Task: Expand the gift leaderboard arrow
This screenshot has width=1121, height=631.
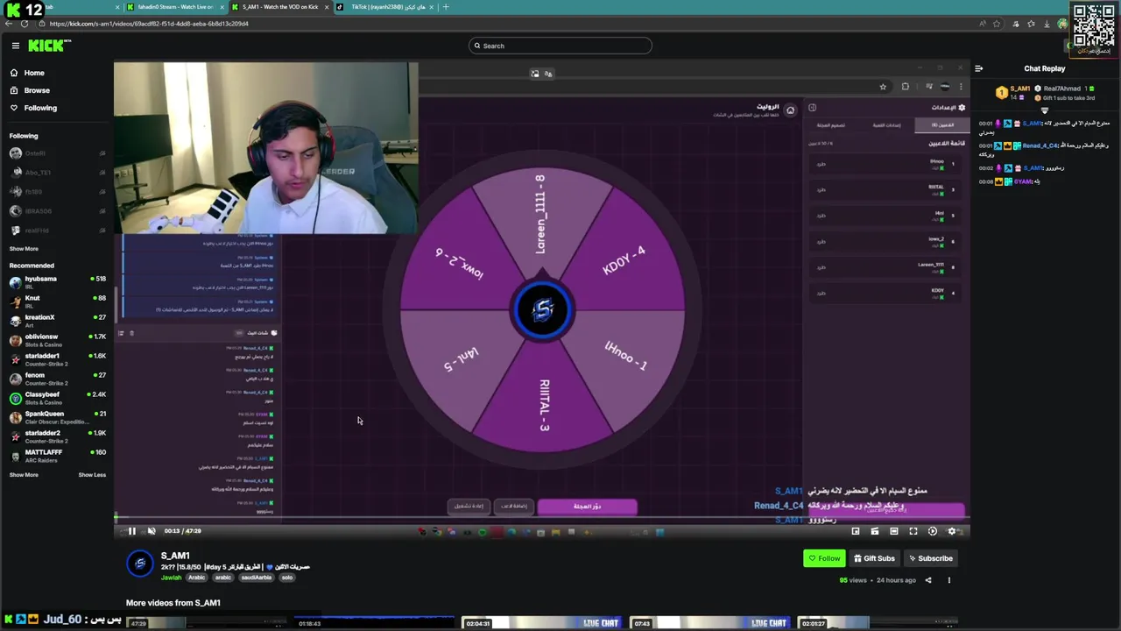Action: (x=1044, y=111)
